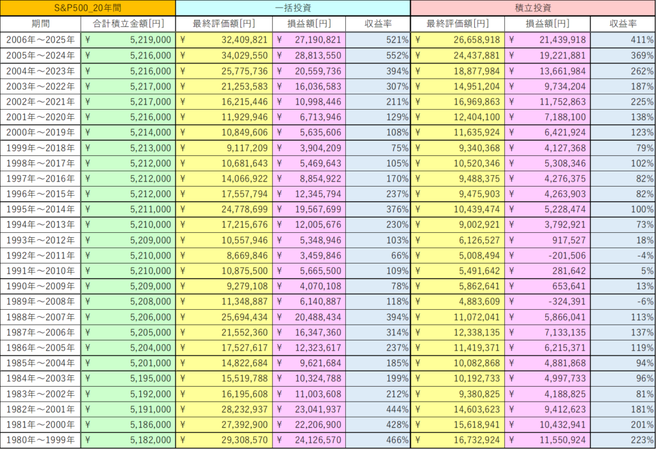Click the 26,658,918 final valuation cell
The width and height of the screenshot is (656, 449).
(457, 40)
